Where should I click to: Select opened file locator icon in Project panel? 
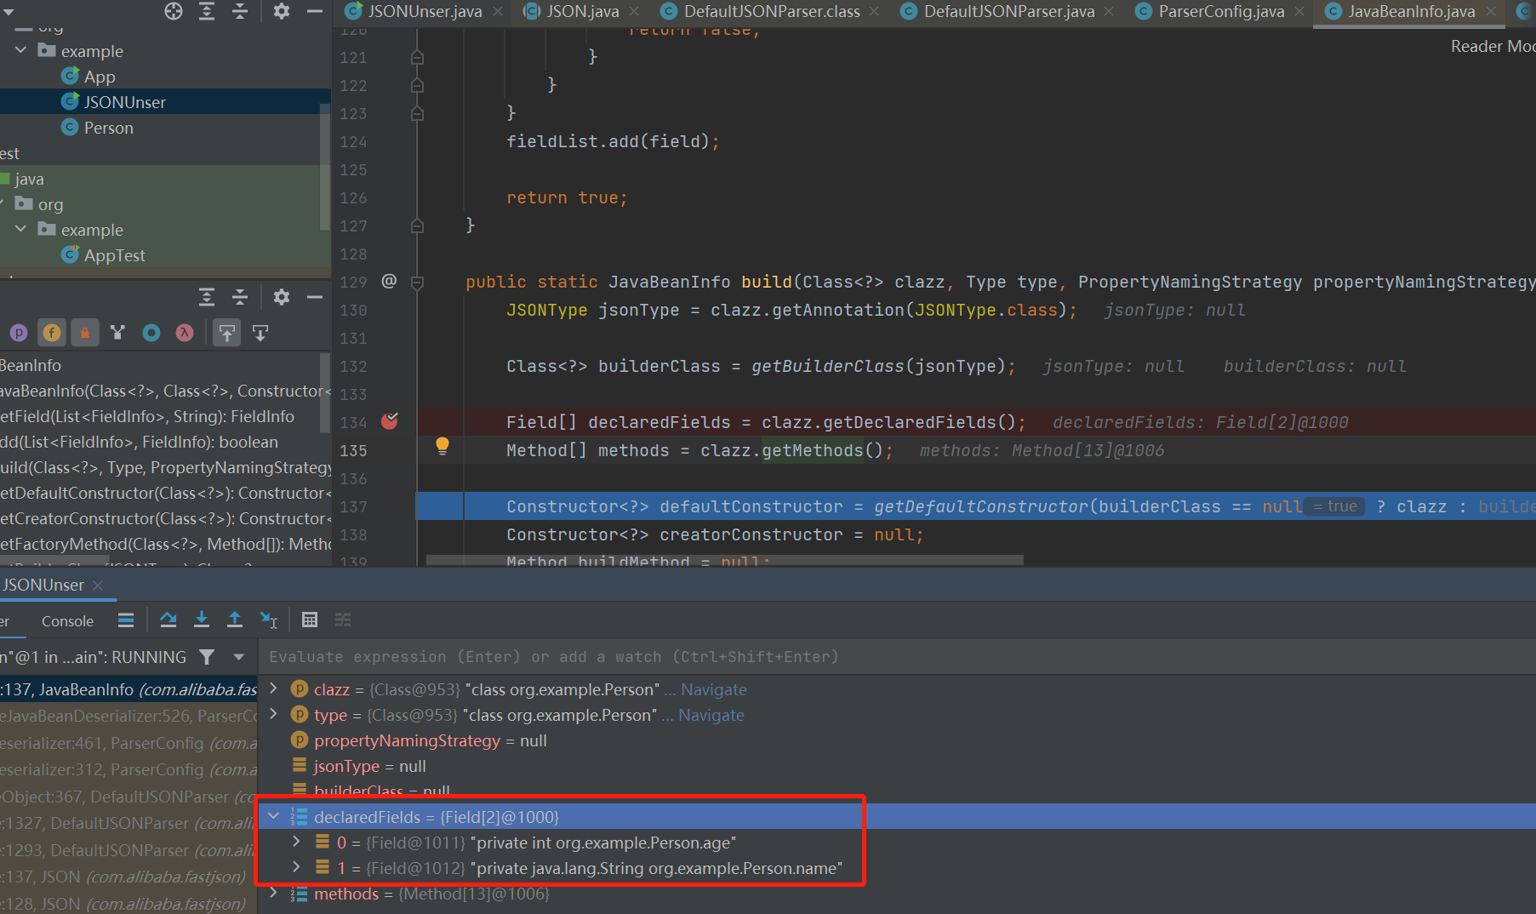tap(174, 11)
